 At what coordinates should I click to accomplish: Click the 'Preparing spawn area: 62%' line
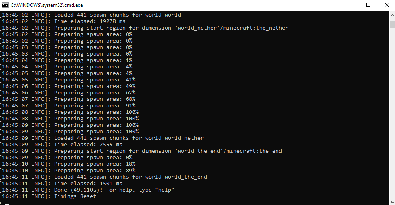(68, 93)
